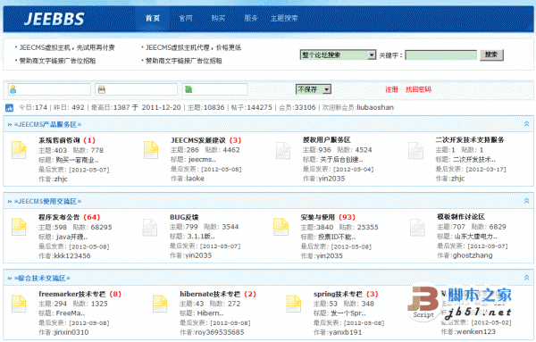Open author kkk123456 profile
This screenshot has height=342, width=536.
72,256
